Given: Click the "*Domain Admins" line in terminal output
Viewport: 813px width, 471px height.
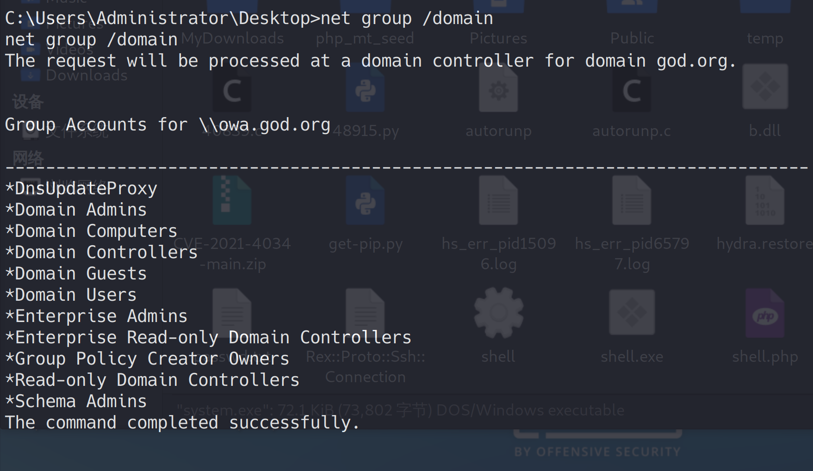Looking at the screenshot, I should tap(76, 210).
